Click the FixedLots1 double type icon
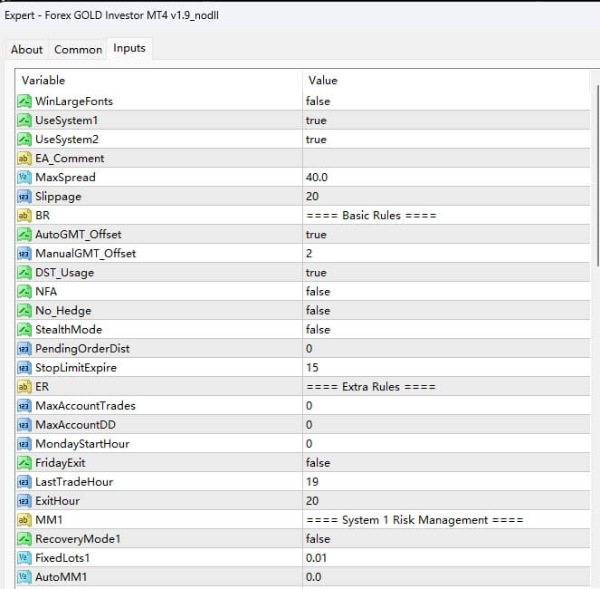The width and height of the screenshot is (600, 589). [24, 557]
